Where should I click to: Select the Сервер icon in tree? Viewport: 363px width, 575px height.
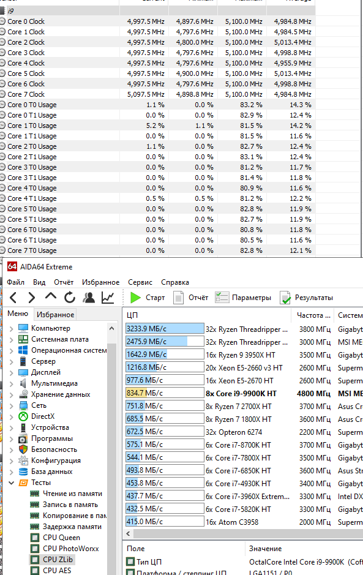[23, 361]
